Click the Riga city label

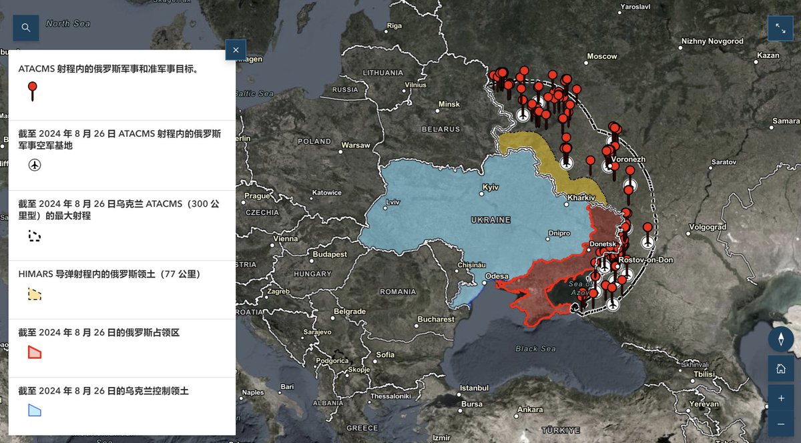coord(394,26)
